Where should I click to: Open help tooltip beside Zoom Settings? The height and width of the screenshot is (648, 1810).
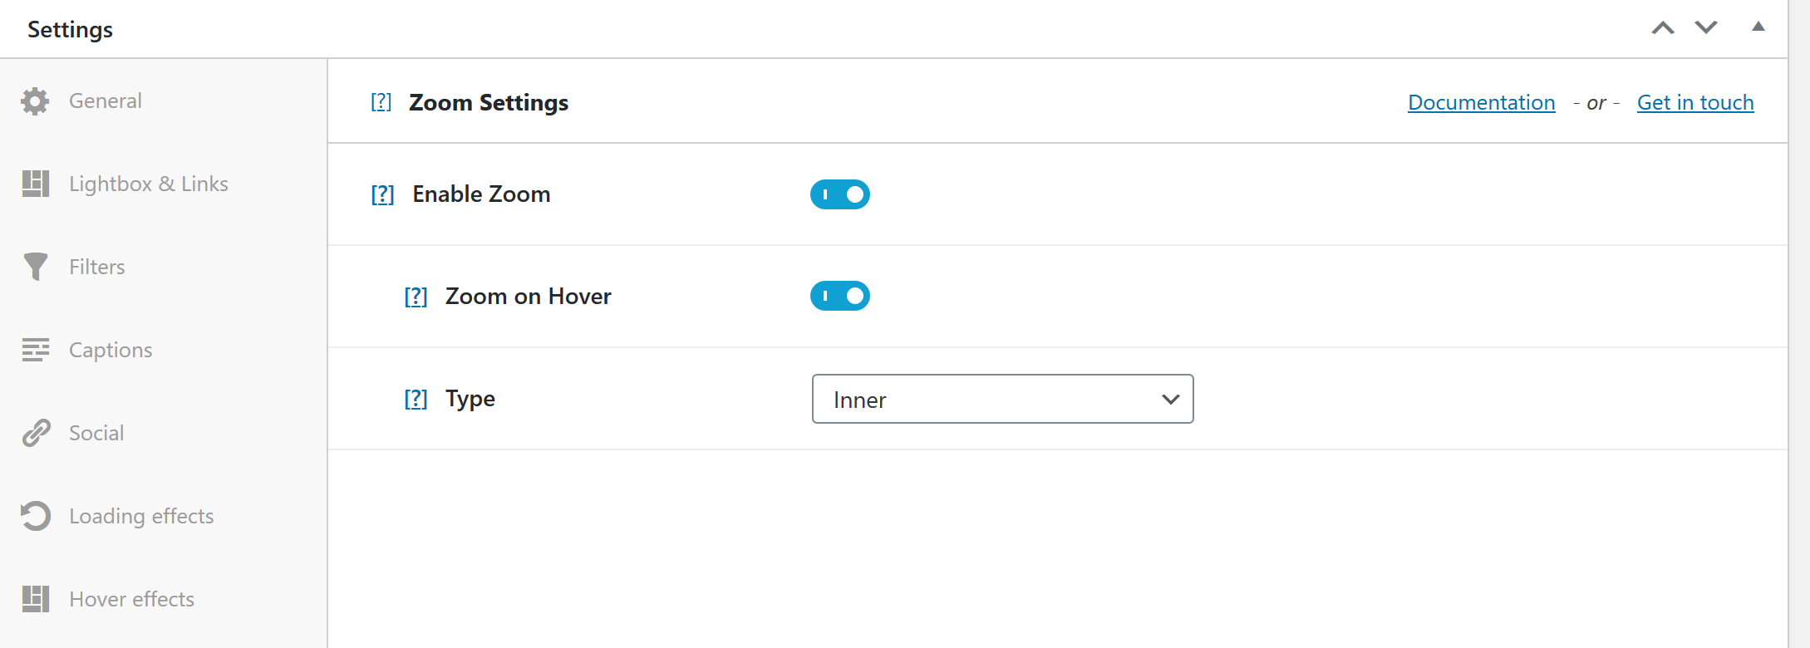click(x=381, y=102)
